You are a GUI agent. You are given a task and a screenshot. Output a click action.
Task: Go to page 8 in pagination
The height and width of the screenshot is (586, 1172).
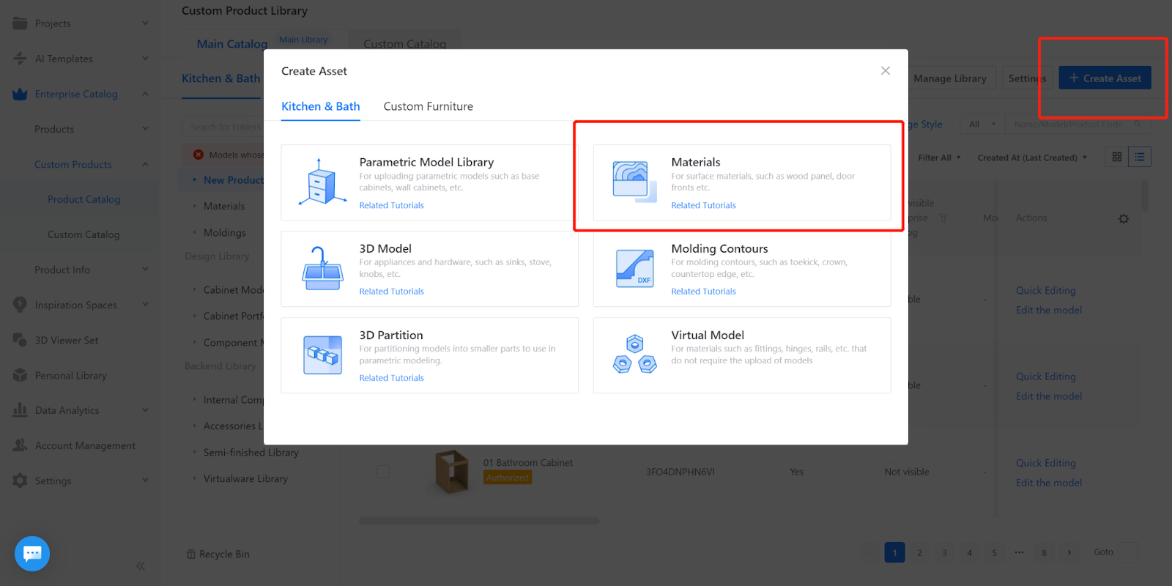[1044, 552]
